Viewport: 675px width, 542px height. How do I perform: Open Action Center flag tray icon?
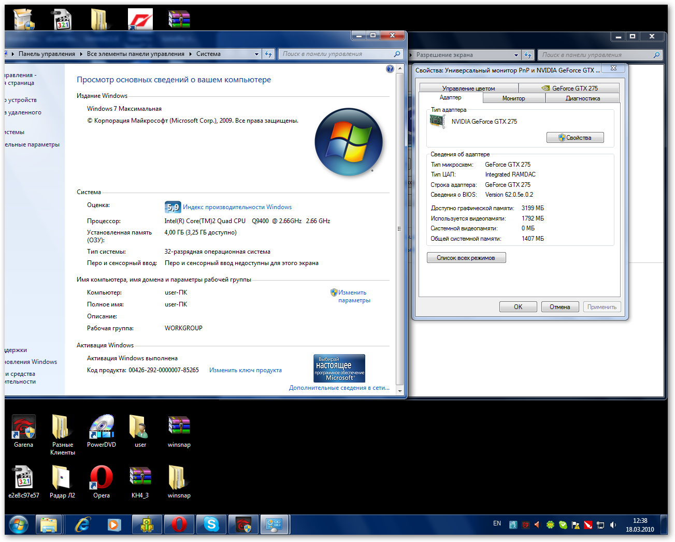(x=576, y=525)
